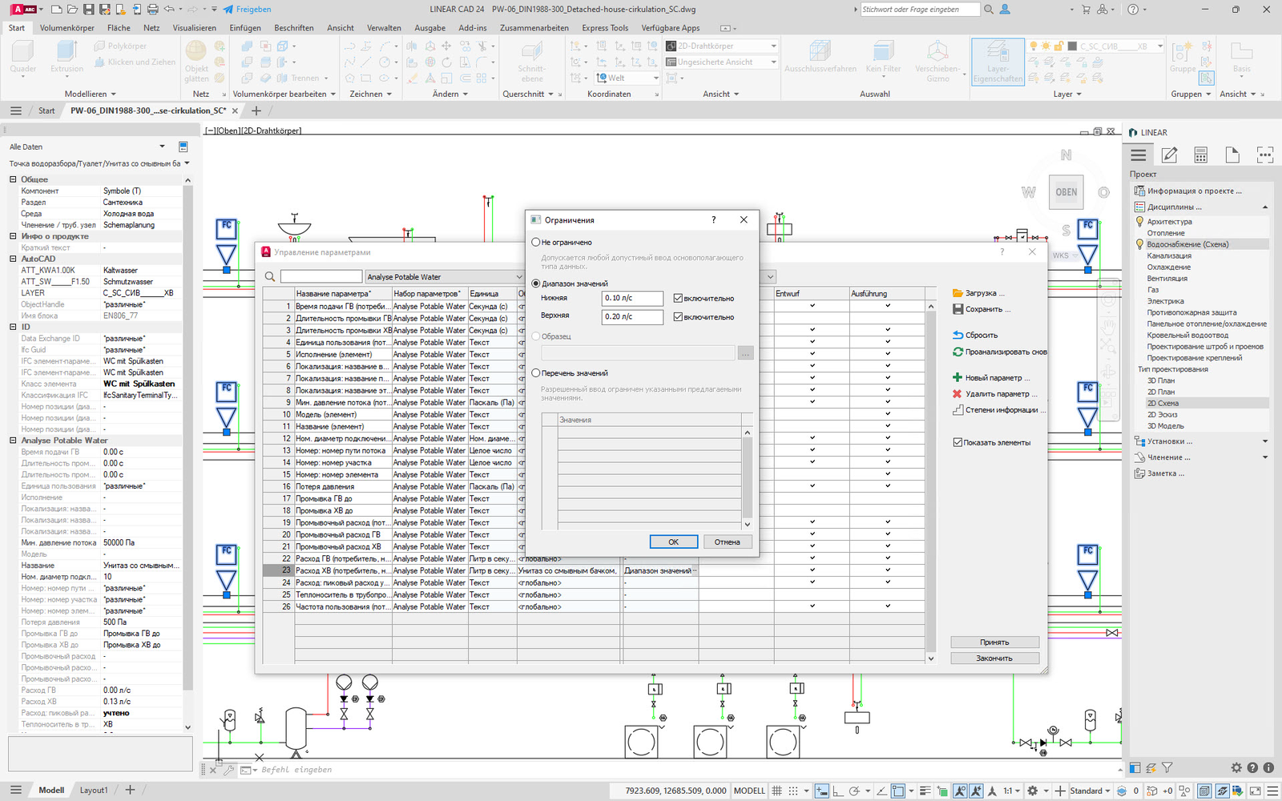
Task: Click the red X Удалить параметр icon
Action: (957, 394)
